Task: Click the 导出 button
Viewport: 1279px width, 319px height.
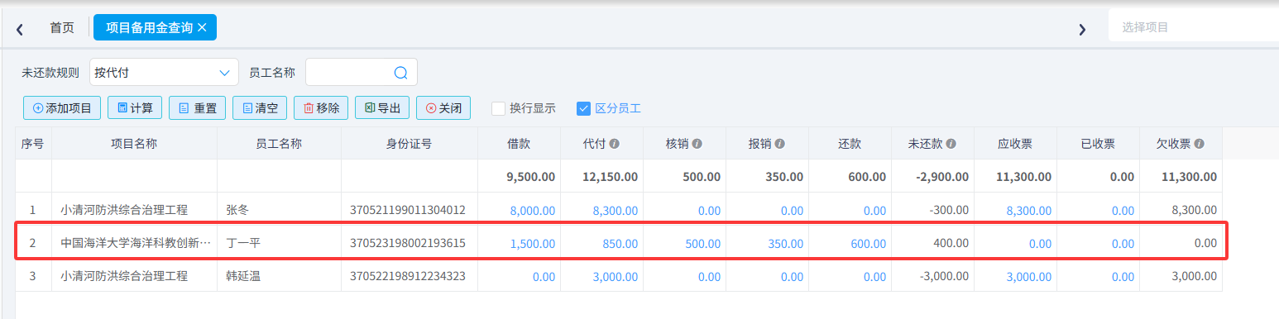Action: point(382,108)
